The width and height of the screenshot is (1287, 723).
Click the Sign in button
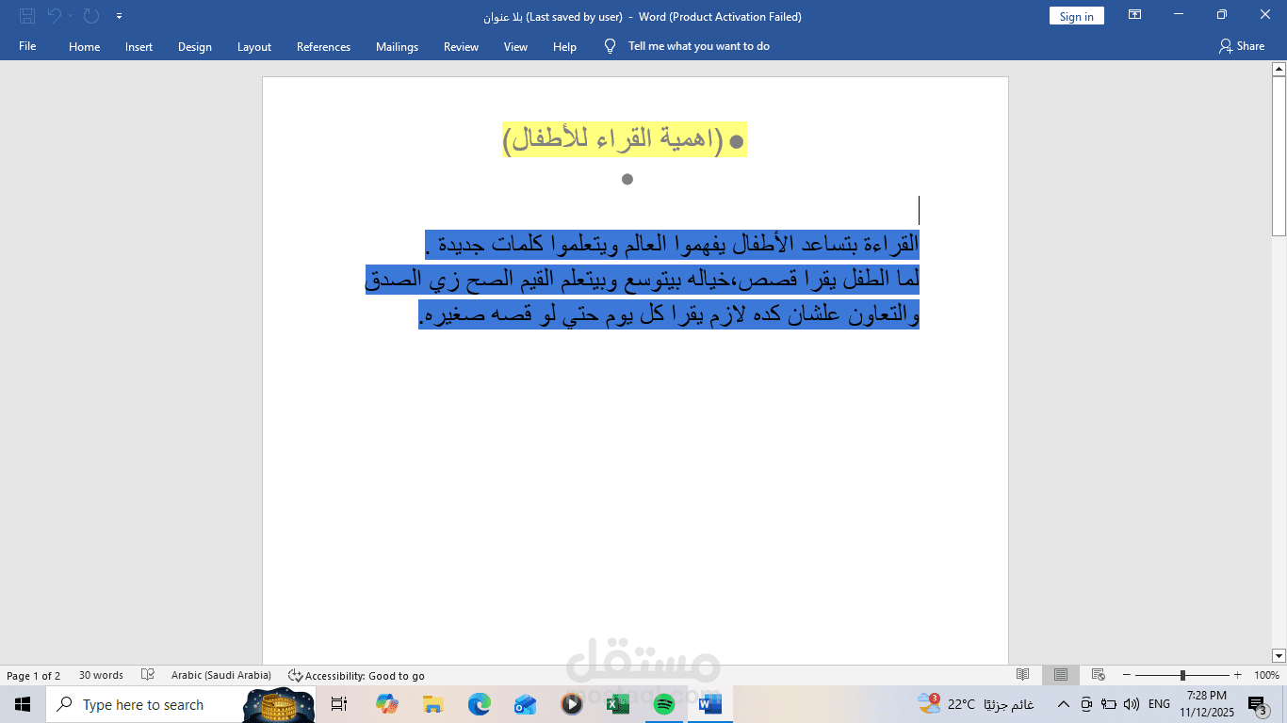coord(1076,16)
